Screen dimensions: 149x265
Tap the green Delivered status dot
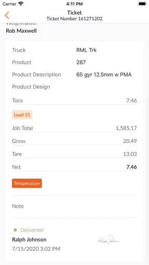[15, 230]
